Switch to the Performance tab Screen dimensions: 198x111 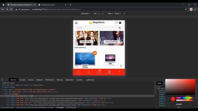coord(50,80)
